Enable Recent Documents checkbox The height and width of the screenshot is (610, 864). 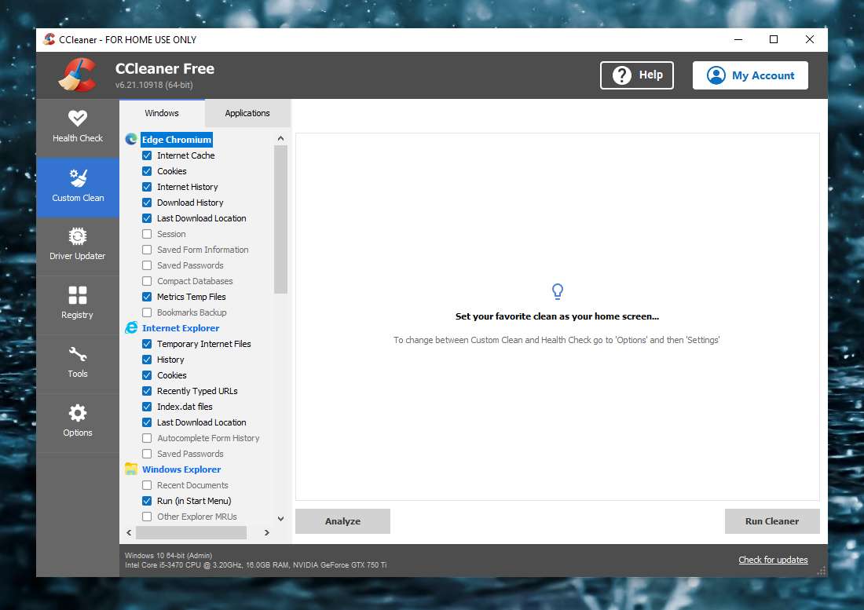coord(147,485)
